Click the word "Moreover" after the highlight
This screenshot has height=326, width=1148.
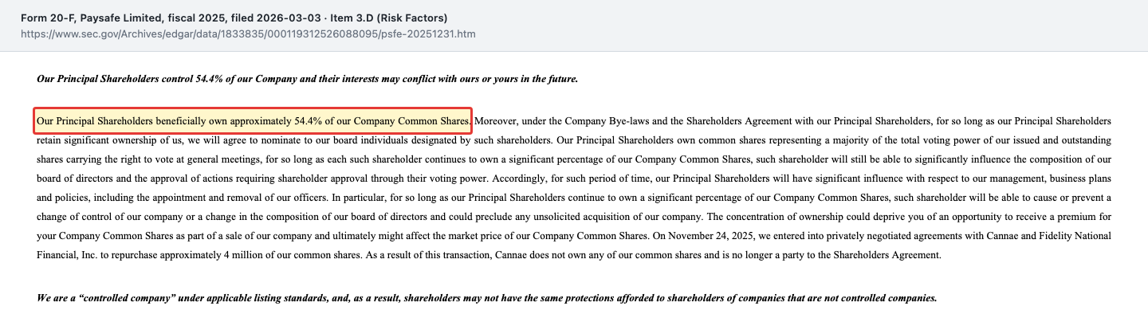point(497,121)
